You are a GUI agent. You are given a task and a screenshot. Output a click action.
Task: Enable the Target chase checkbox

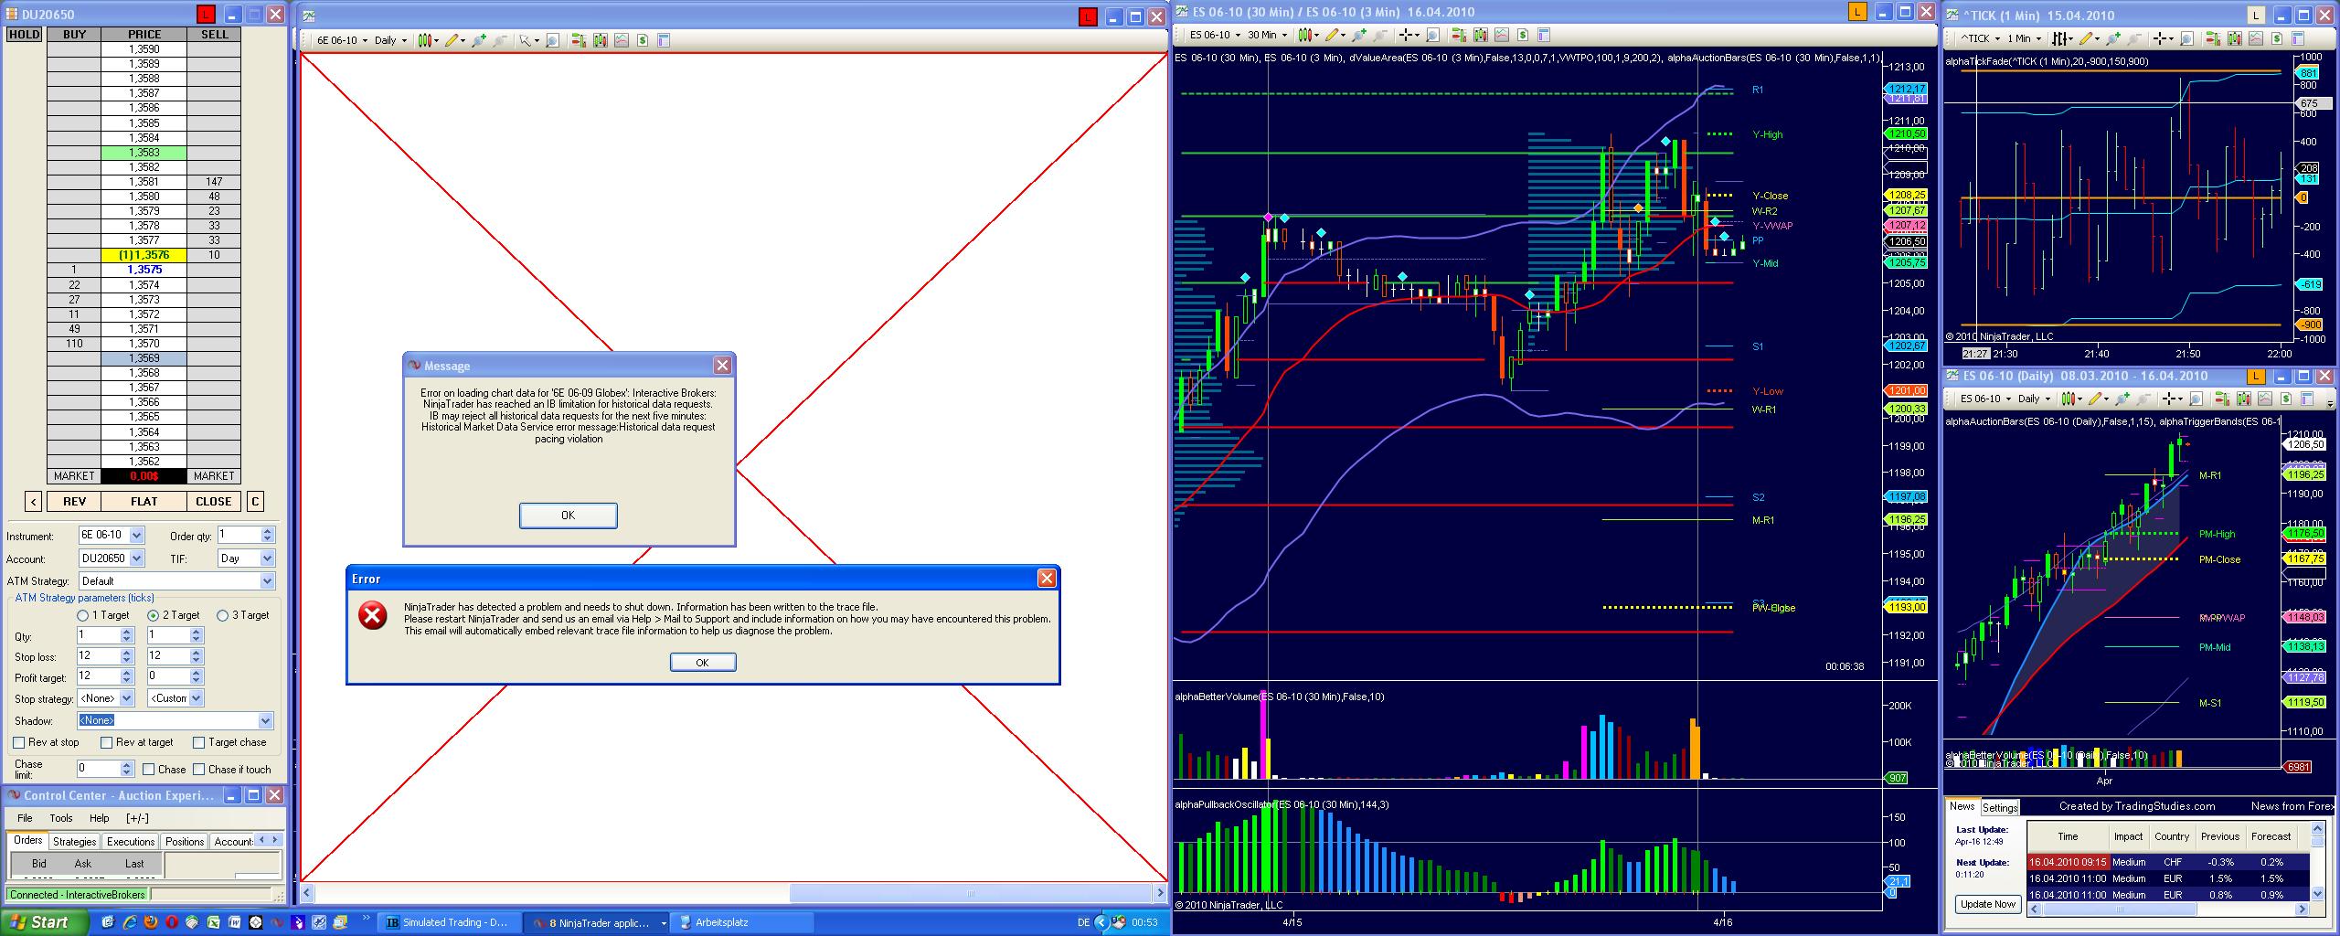[x=198, y=742]
